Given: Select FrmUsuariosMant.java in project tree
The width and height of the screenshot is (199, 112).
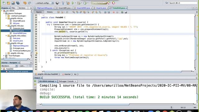Looking at the screenshot, I should [21, 51].
